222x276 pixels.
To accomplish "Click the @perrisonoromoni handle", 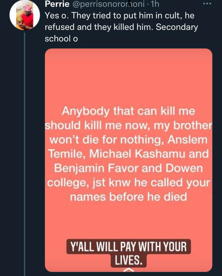I will (x=108, y=4).
